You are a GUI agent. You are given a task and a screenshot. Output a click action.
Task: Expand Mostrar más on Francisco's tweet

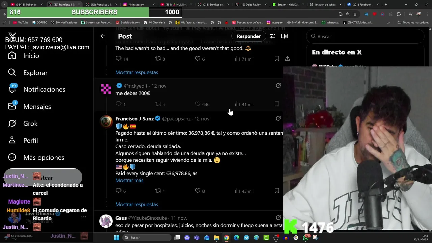pyautogui.click(x=129, y=180)
